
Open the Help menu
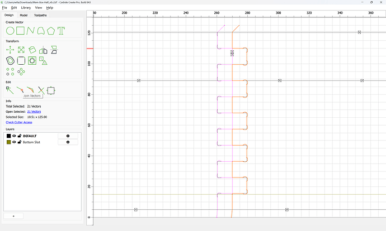point(50,8)
